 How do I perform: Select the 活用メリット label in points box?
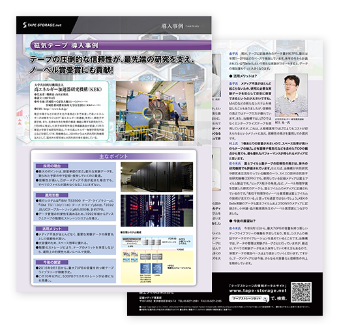(x=52, y=228)
